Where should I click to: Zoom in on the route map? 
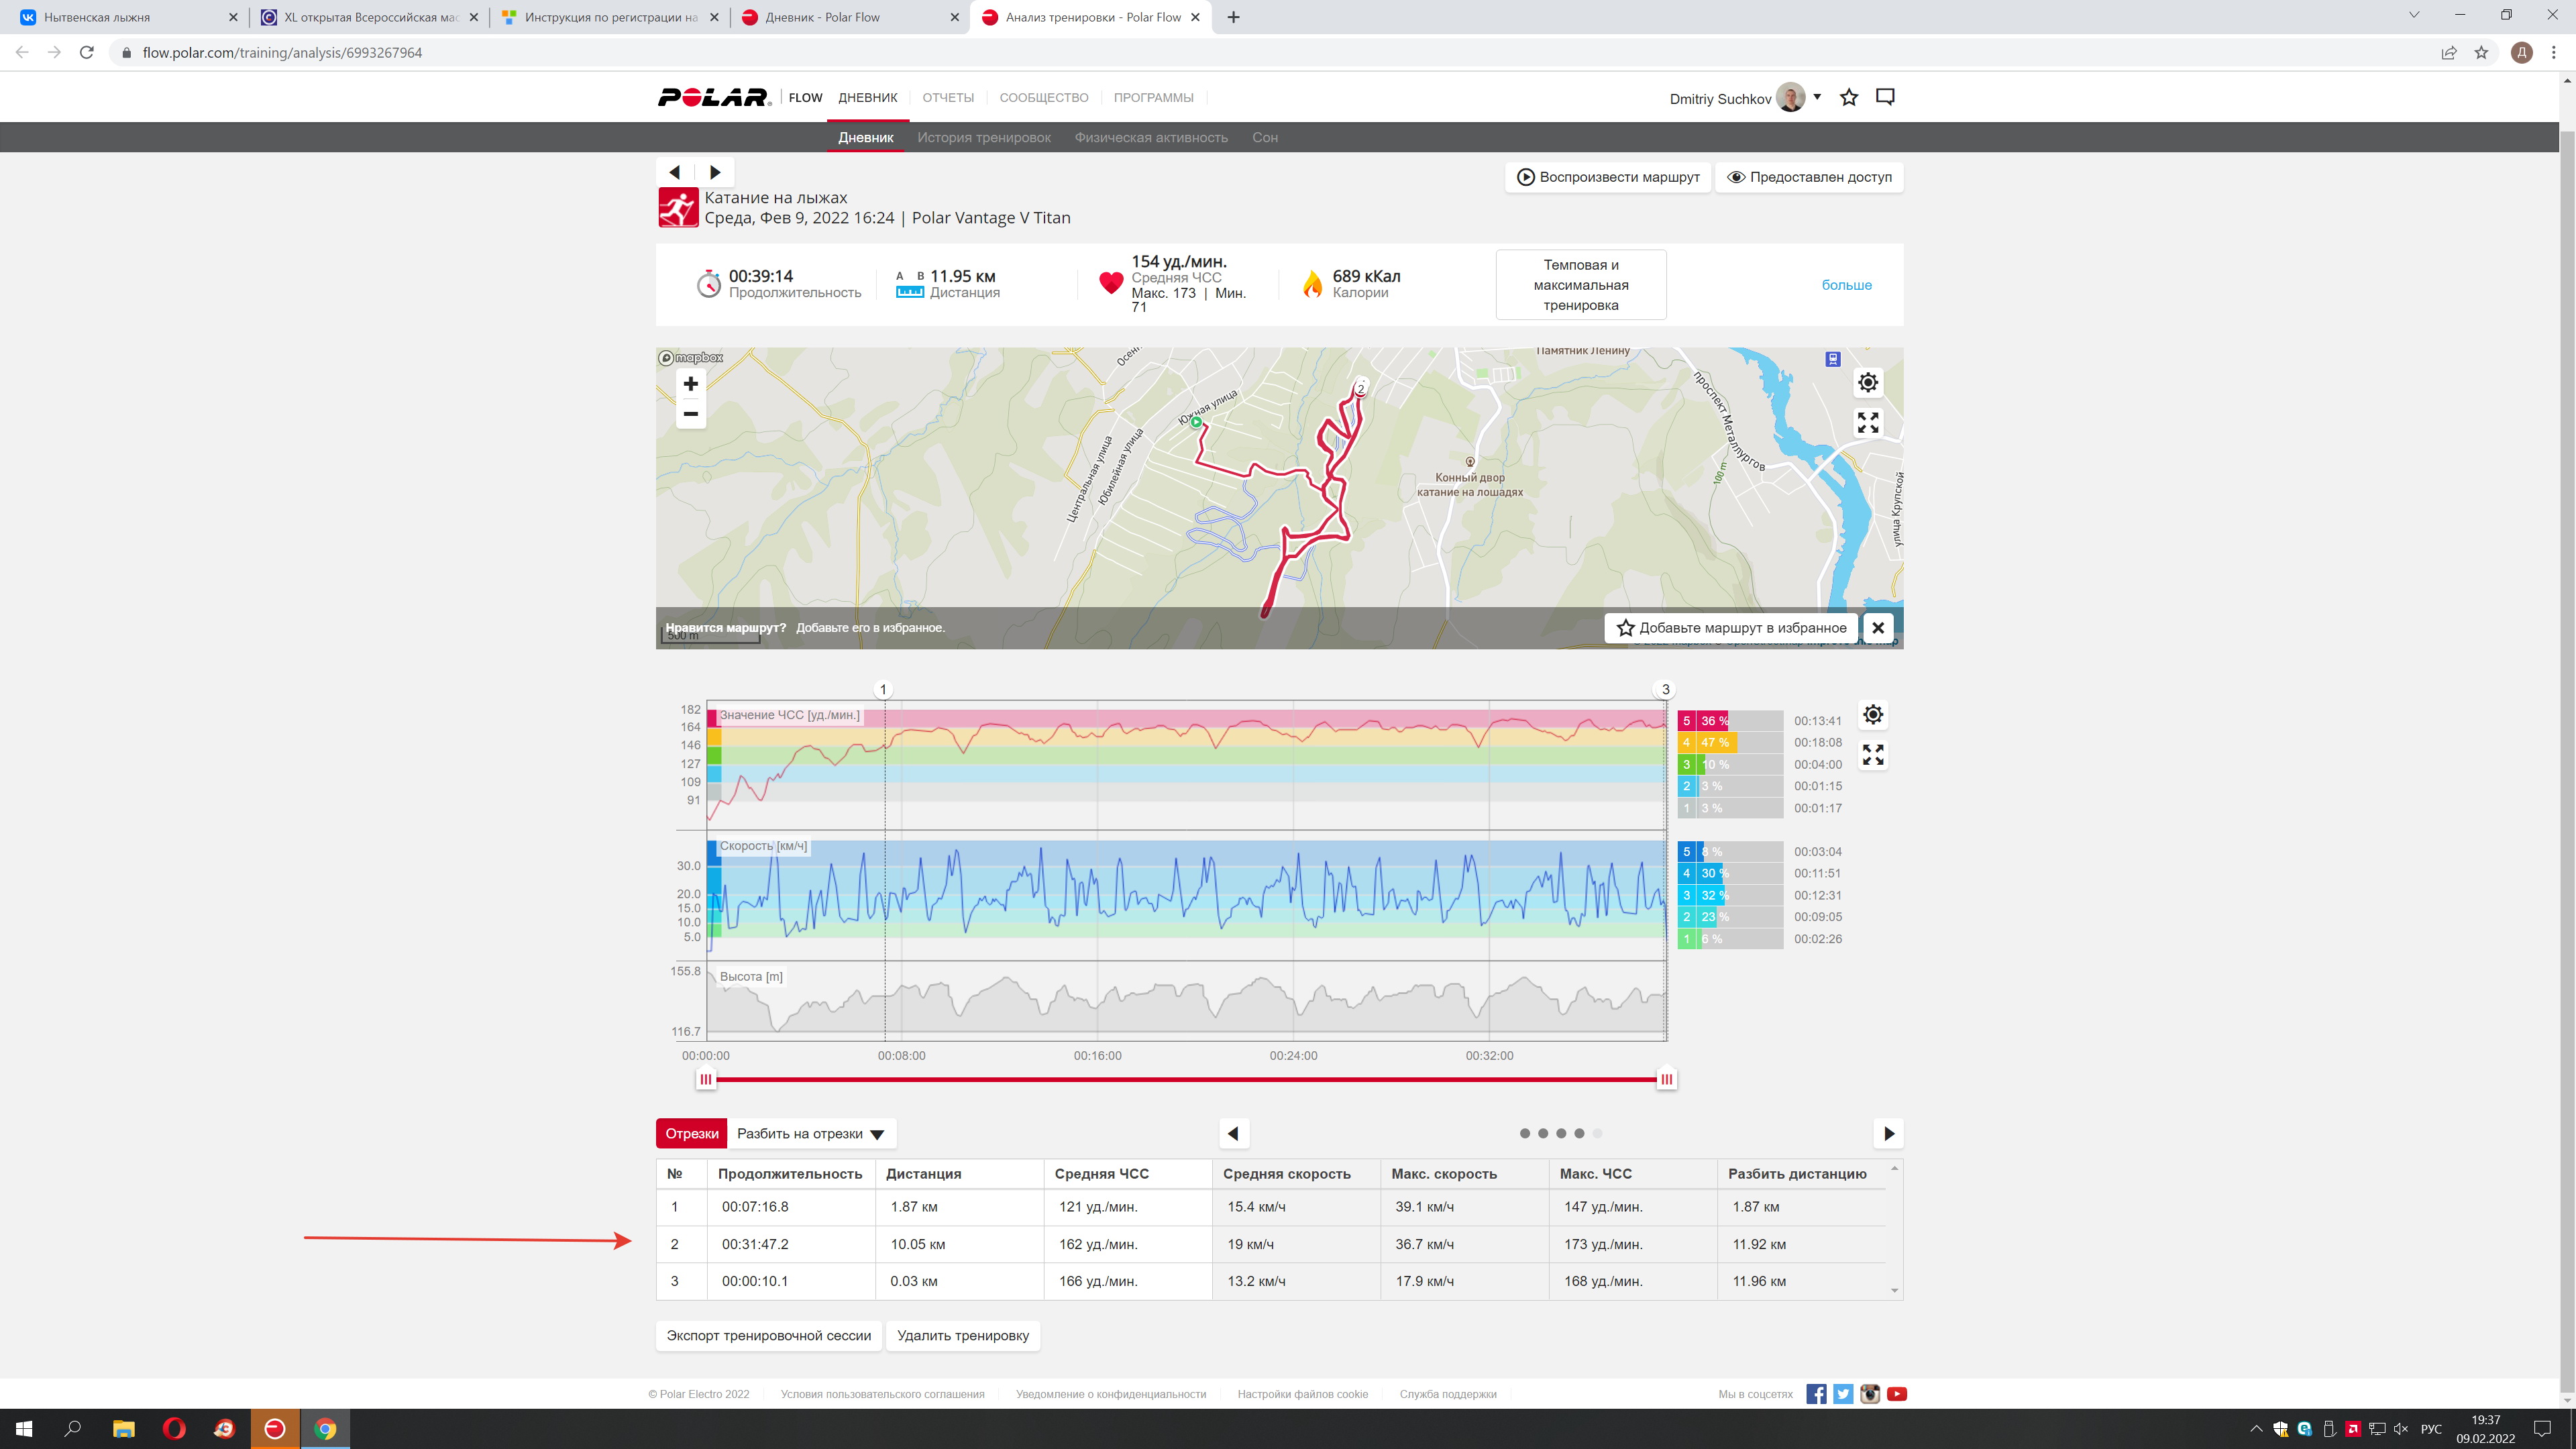[x=690, y=384]
